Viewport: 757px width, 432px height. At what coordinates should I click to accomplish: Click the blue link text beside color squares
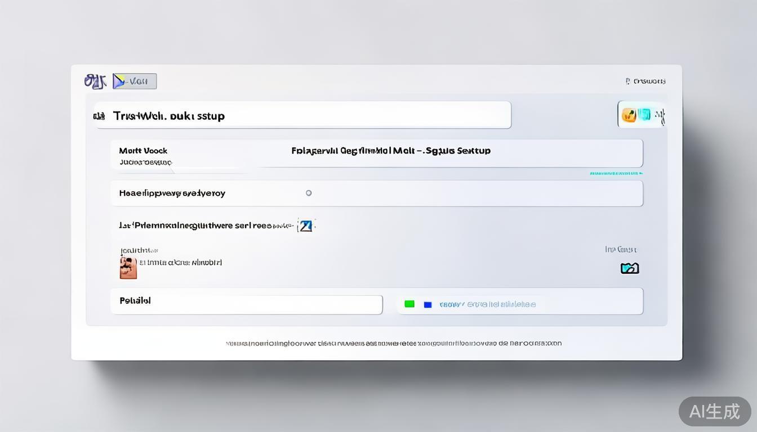(x=487, y=304)
